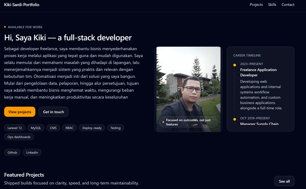The width and height of the screenshot is (306, 189).
Task: Open the Skills navigation item
Action: 272,5
